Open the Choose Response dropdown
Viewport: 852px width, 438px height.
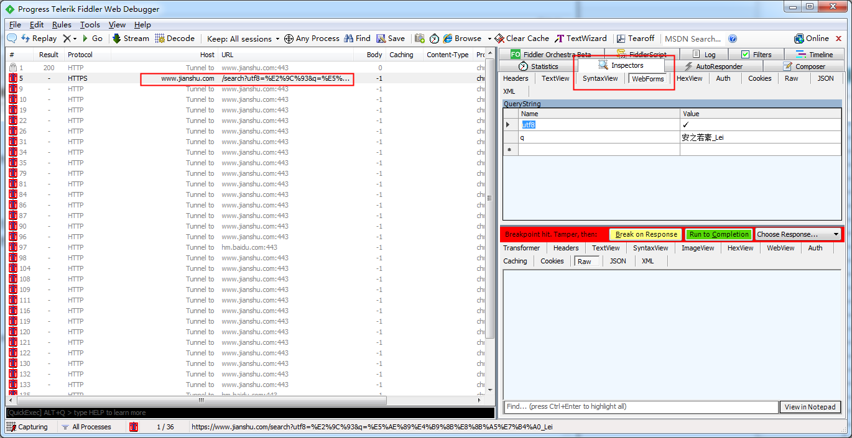(x=797, y=234)
